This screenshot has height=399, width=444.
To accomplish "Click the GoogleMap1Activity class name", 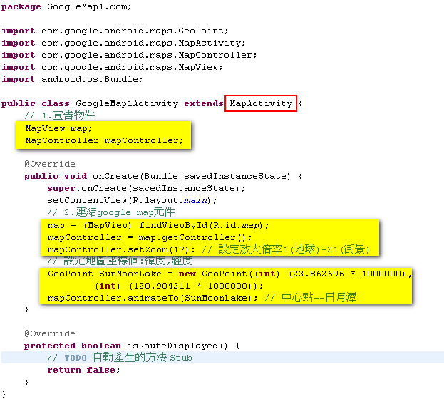I will pyautogui.click(x=127, y=103).
